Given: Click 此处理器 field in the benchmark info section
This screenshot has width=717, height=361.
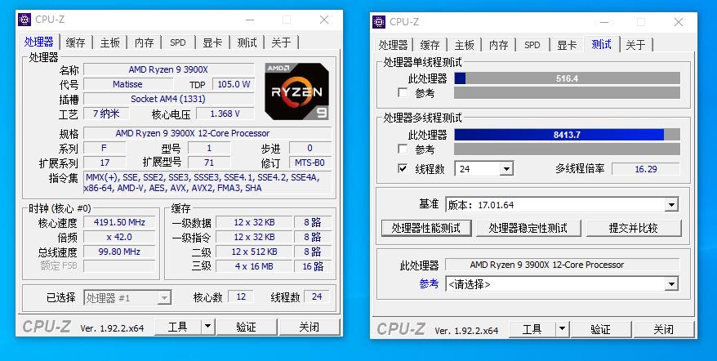Looking at the screenshot, I should [x=562, y=265].
